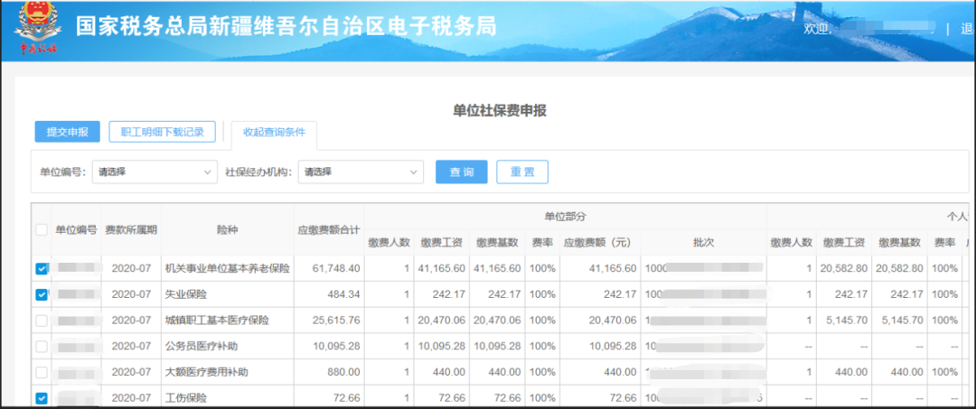Click the 欢迎 greeting text
Viewport: 976px width, 409px height.
[818, 29]
